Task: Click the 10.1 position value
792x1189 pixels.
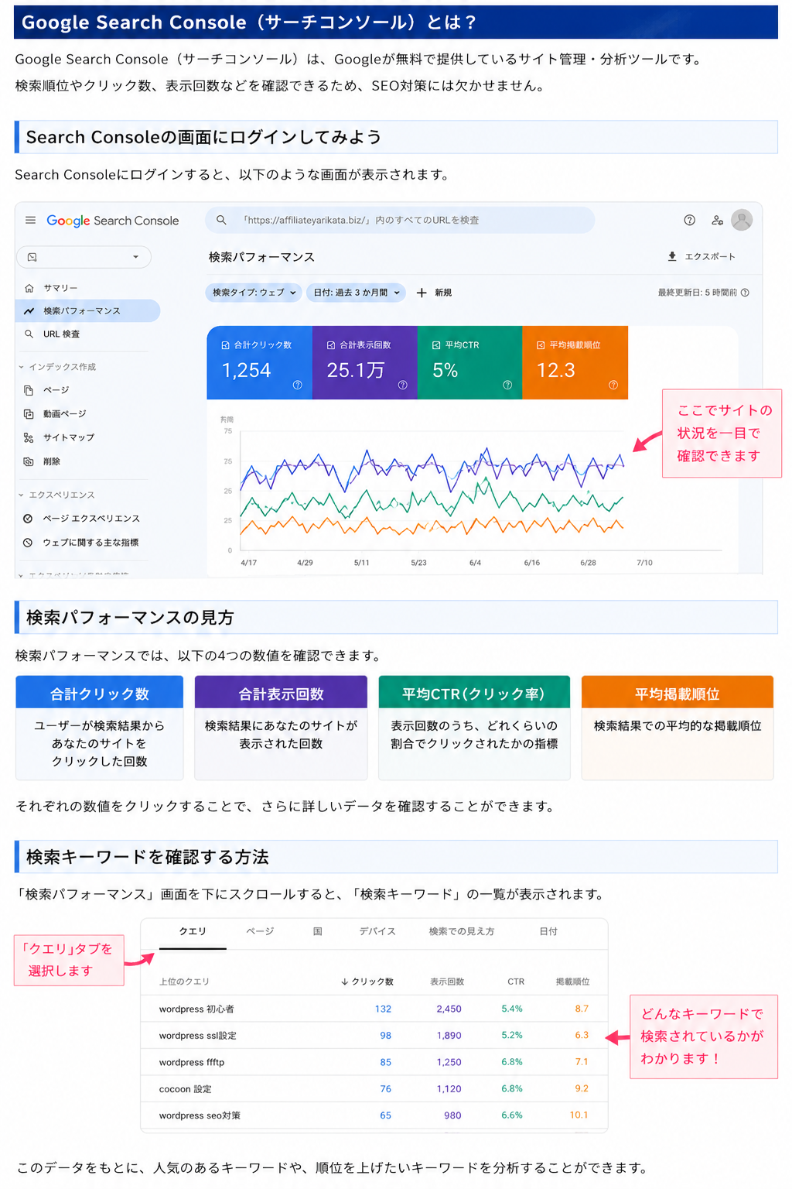Action: (579, 1115)
